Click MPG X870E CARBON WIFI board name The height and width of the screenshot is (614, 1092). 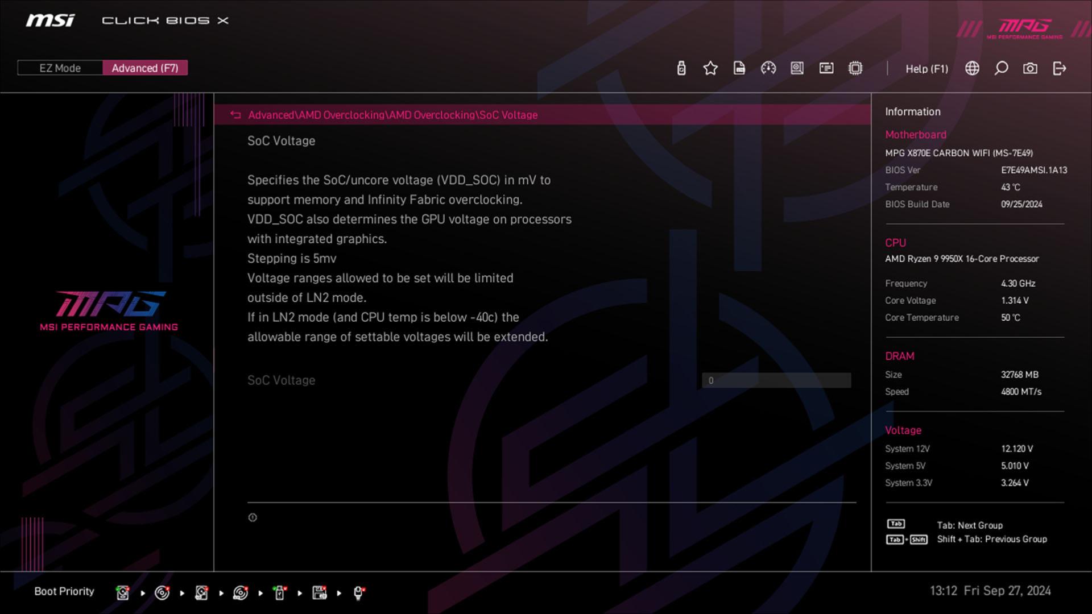tap(959, 153)
